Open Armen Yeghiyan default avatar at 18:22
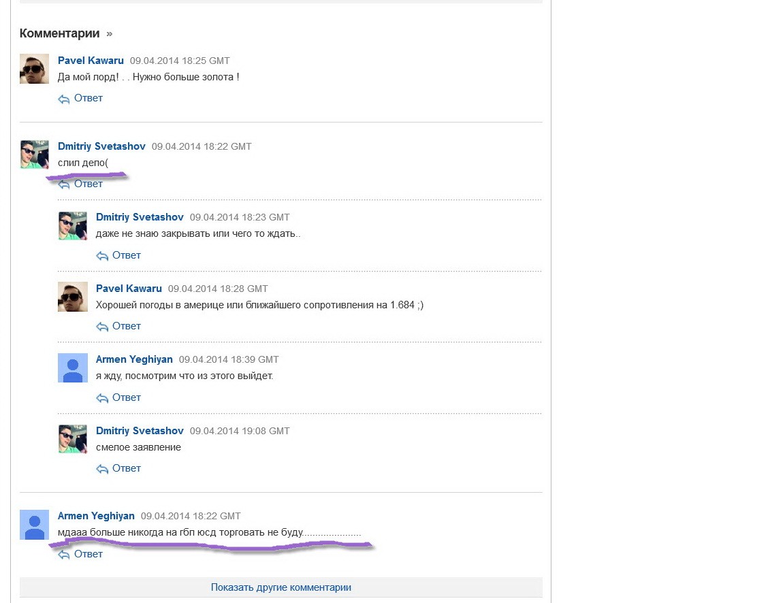This screenshot has width=770, height=603. point(34,525)
